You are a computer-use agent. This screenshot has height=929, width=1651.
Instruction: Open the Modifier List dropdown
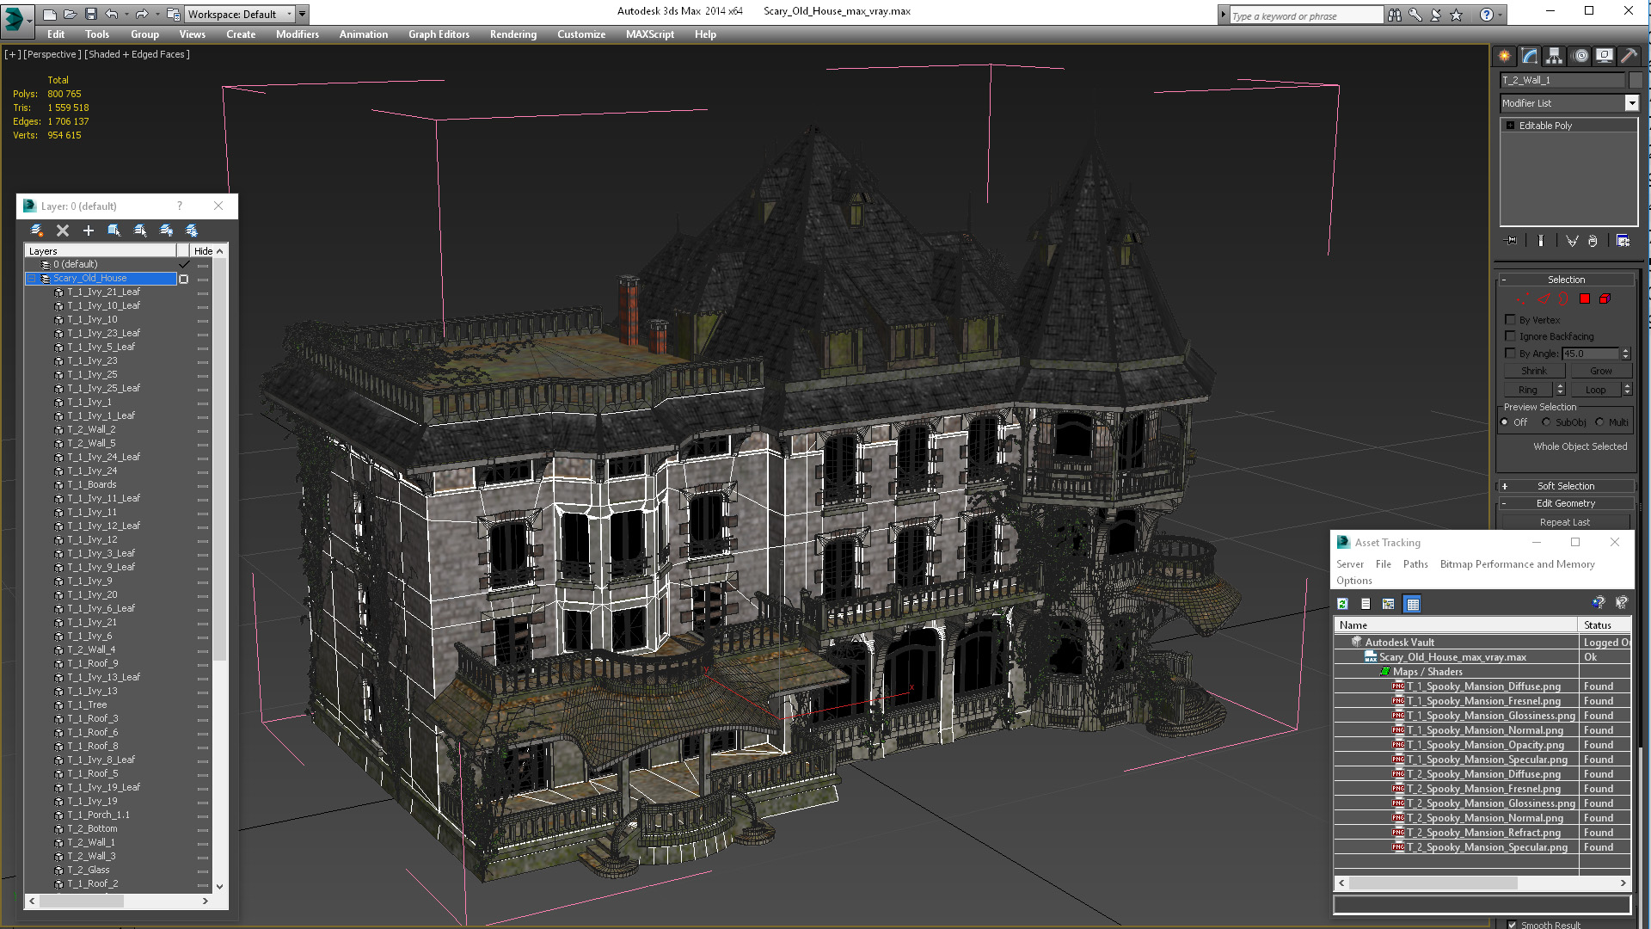point(1631,103)
